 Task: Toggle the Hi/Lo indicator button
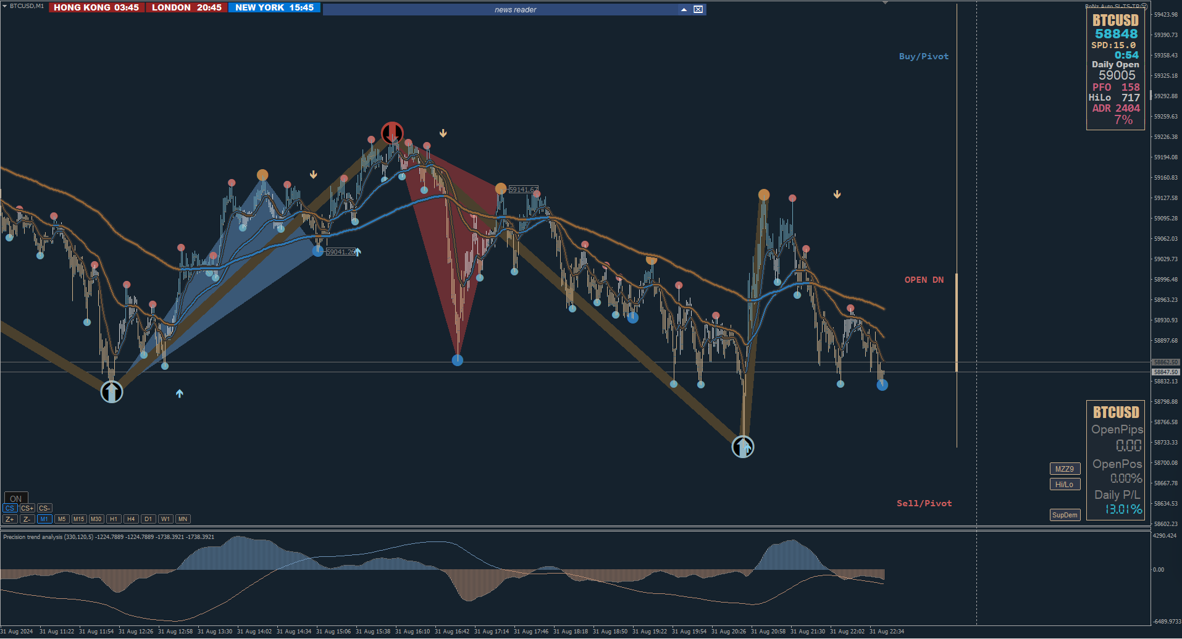pyautogui.click(x=1065, y=485)
